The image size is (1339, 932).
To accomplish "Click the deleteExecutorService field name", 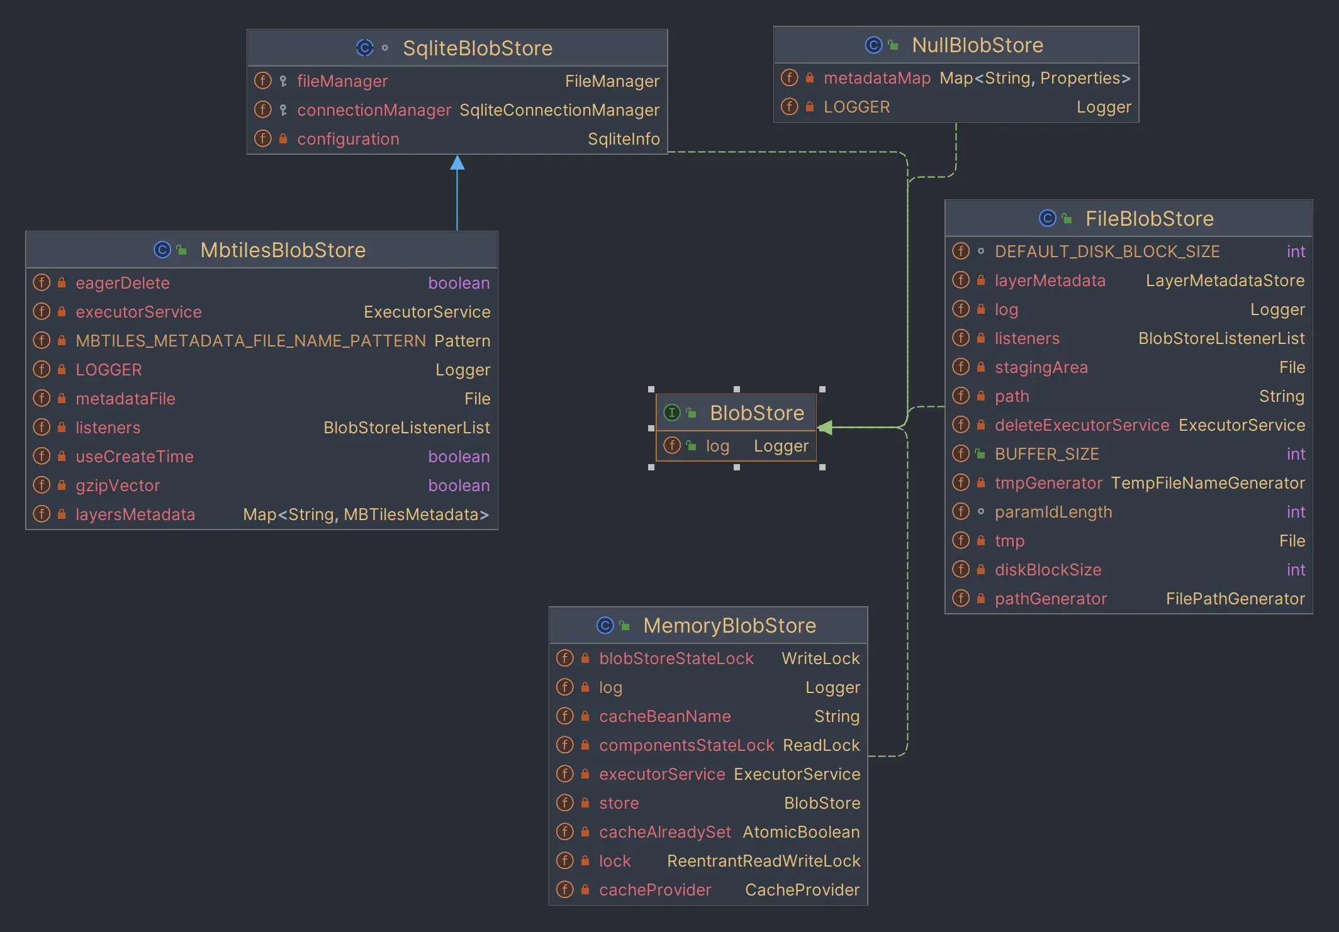I will [1082, 424].
